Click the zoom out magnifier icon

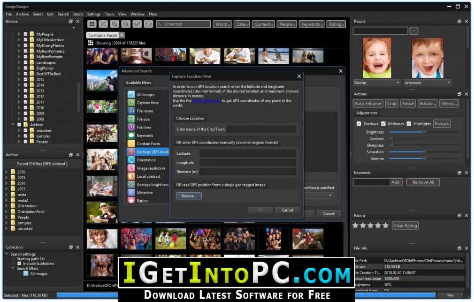coord(126,24)
